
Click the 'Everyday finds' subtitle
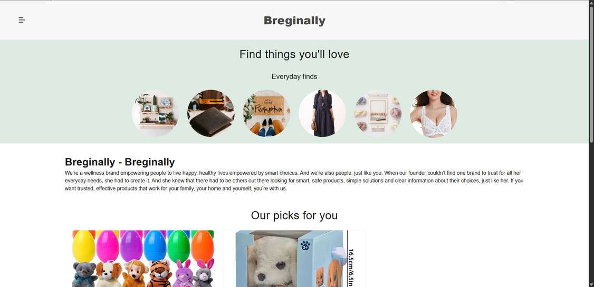tap(294, 77)
